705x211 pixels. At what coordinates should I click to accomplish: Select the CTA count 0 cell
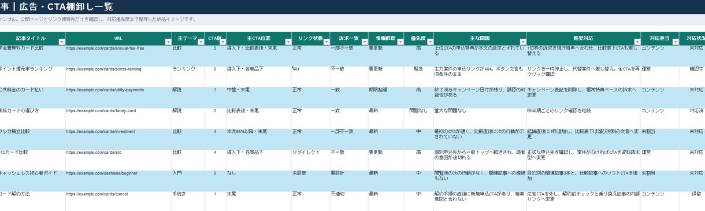(x=215, y=181)
